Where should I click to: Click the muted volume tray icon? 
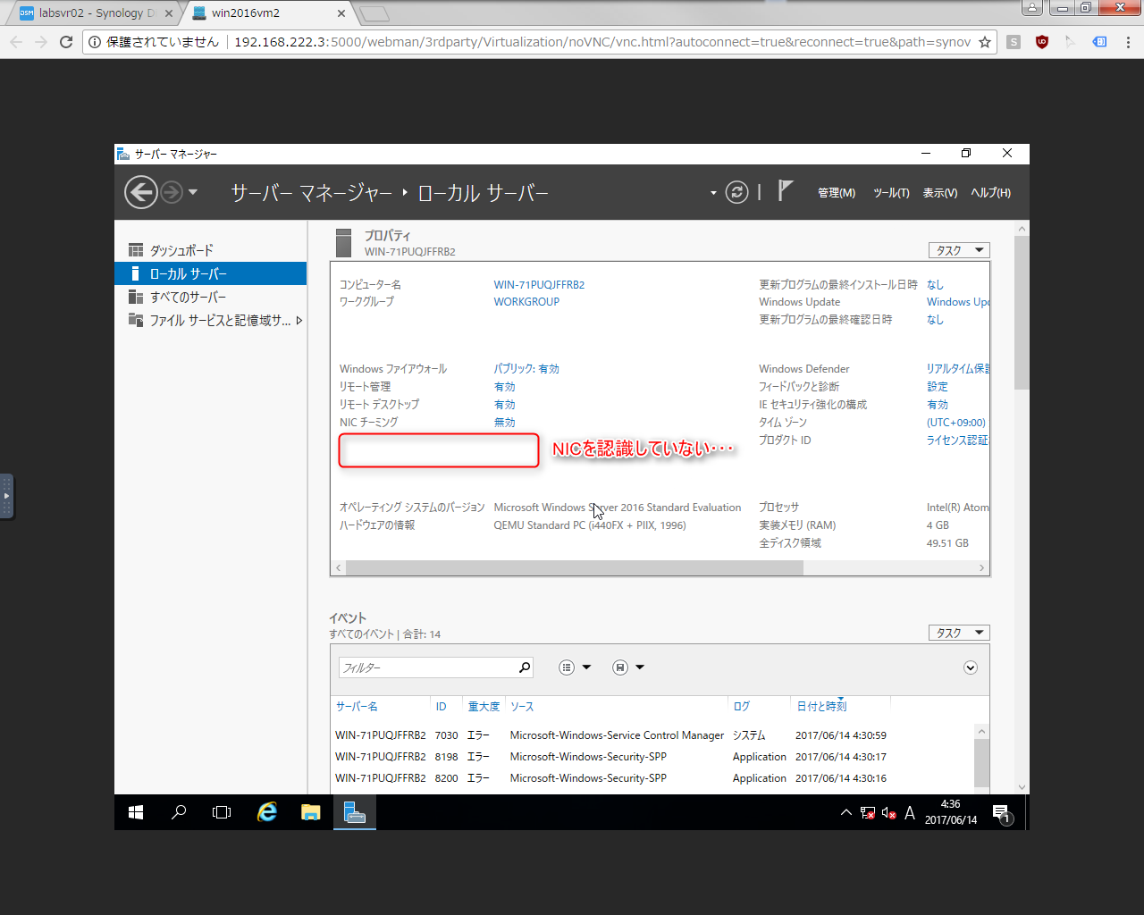coord(888,813)
